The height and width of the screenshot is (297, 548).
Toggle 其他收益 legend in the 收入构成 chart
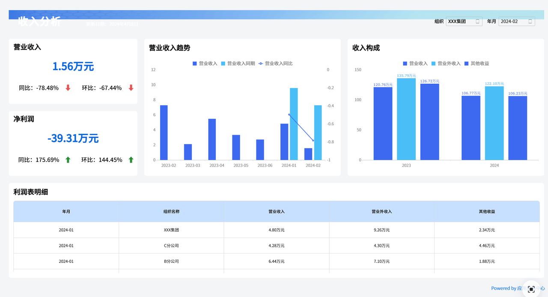[477, 63]
